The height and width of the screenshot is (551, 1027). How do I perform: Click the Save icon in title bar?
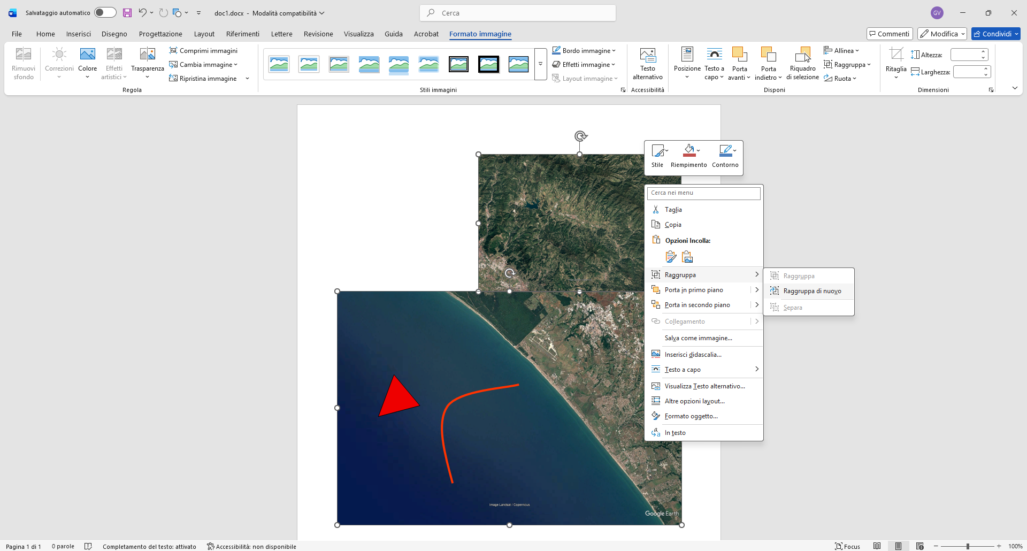(x=127, y=13)
